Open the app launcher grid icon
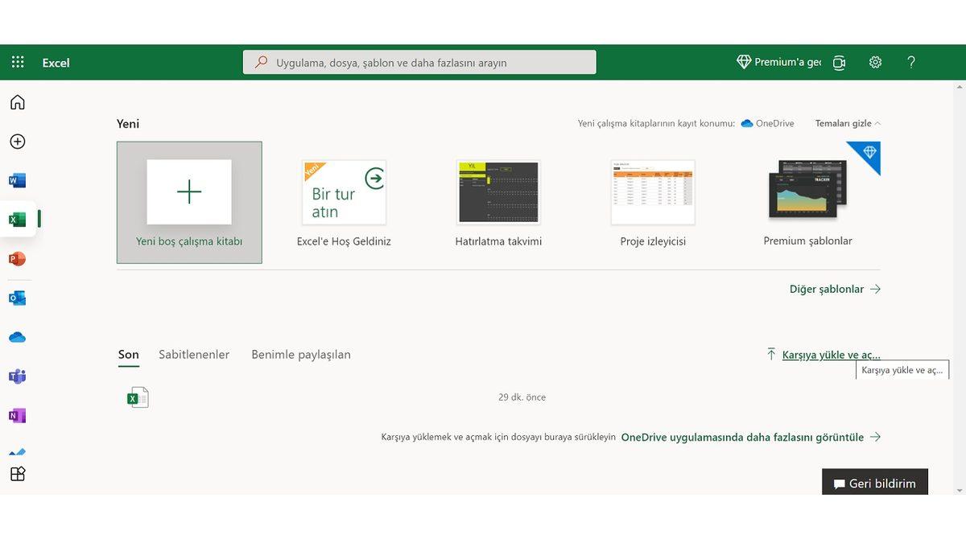This screenshot has height=543, width=966. [18, 61]
